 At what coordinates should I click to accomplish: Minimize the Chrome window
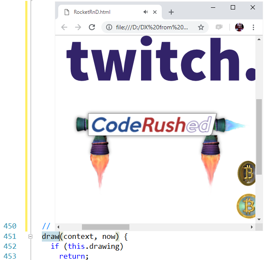[213, 7]
